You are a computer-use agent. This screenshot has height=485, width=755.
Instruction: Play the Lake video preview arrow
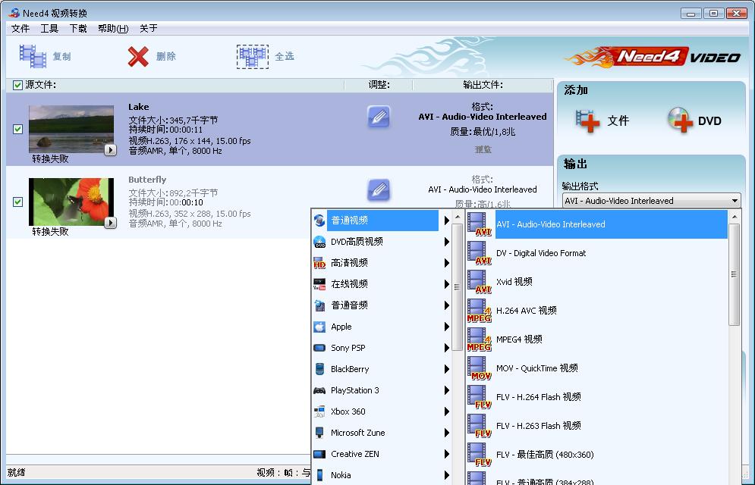[x=111, y=150]
